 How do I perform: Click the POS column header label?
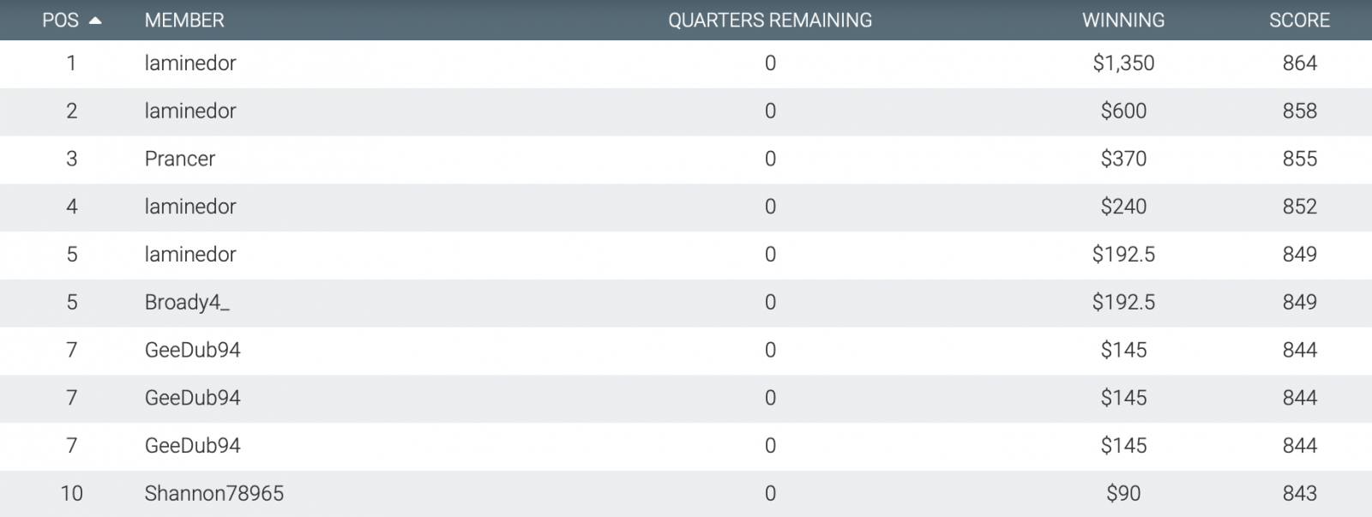click(x=60, y=21)
